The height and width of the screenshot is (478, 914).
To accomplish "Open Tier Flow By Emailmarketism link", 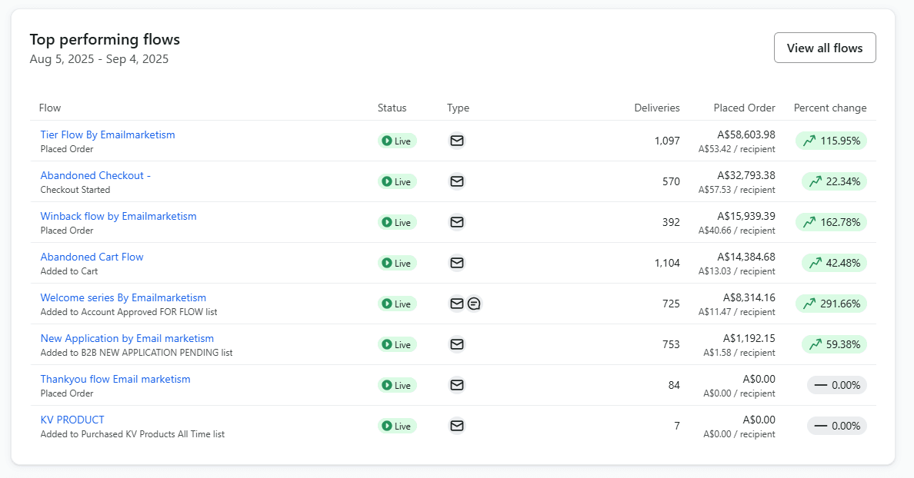I will coord(108,134).
